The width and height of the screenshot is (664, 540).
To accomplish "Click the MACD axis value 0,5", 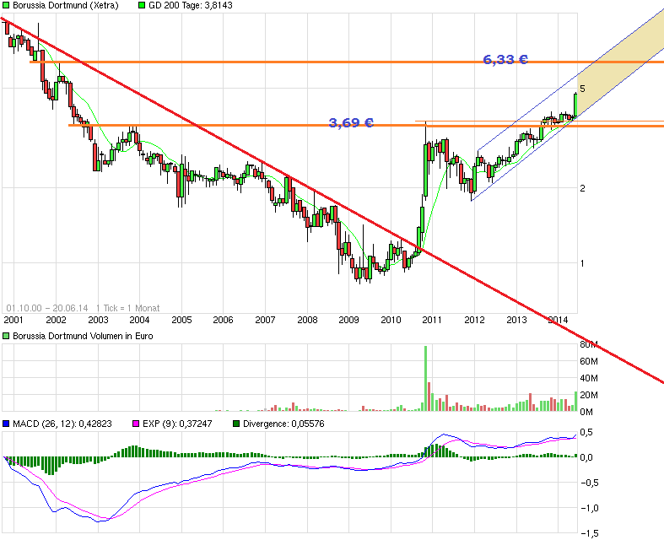I will [x=586, y=433].
